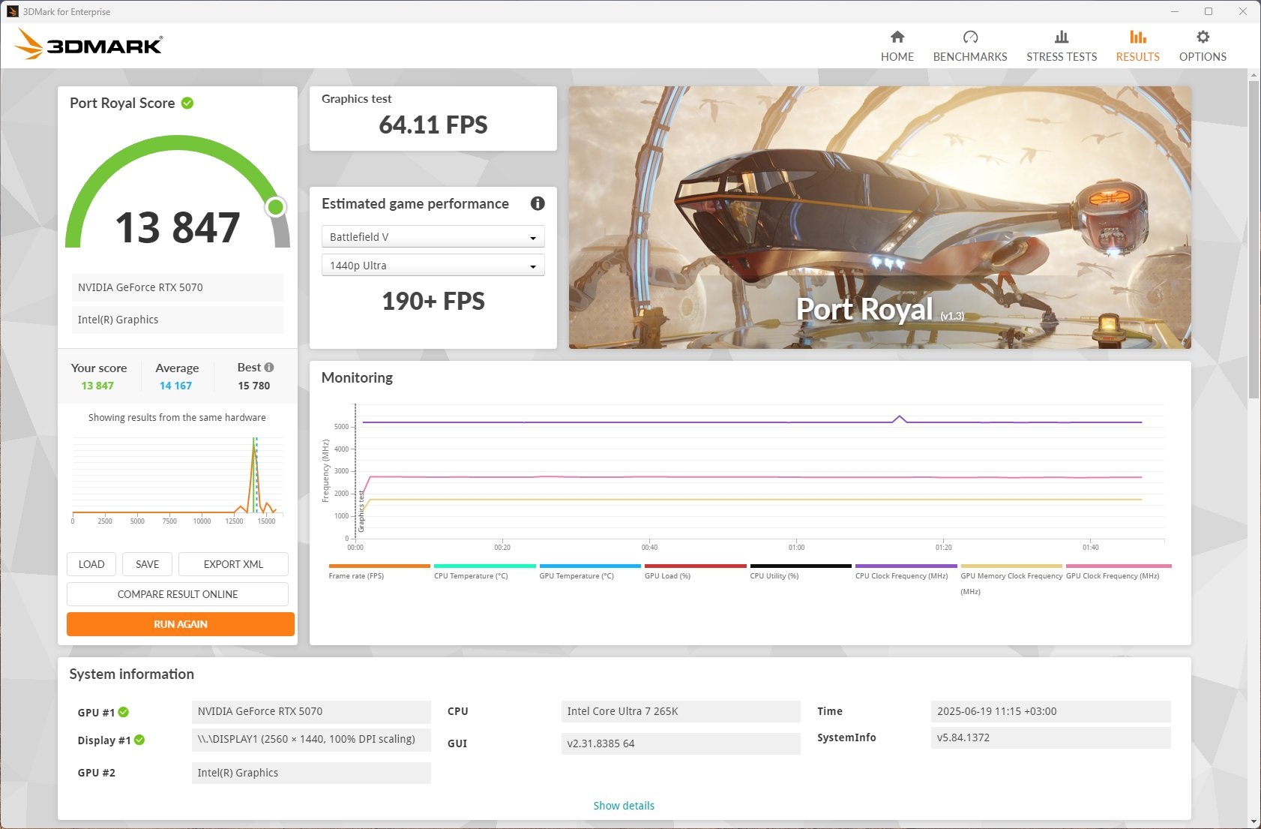Toggle the GPU Load (%) legend
1261x829 pixels.
tap(695, 571)
